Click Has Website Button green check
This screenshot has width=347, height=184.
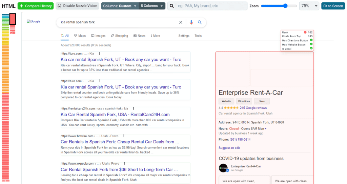tap(311, 44)
